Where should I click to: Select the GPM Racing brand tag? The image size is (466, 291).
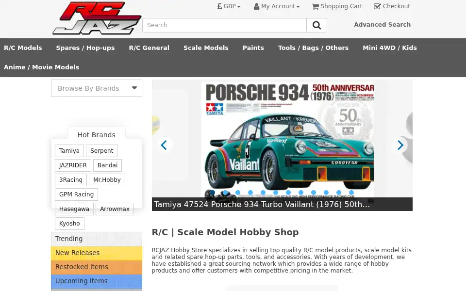(76, 194)
